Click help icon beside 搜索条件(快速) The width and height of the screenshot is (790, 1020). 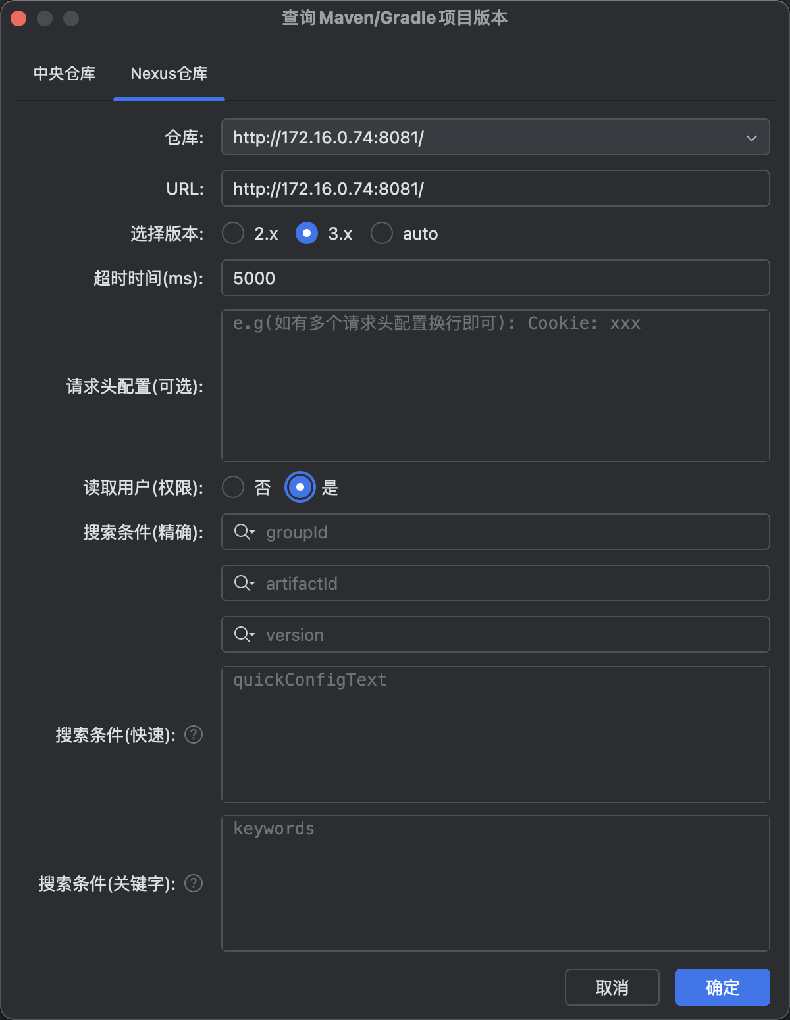coord(194,734)
